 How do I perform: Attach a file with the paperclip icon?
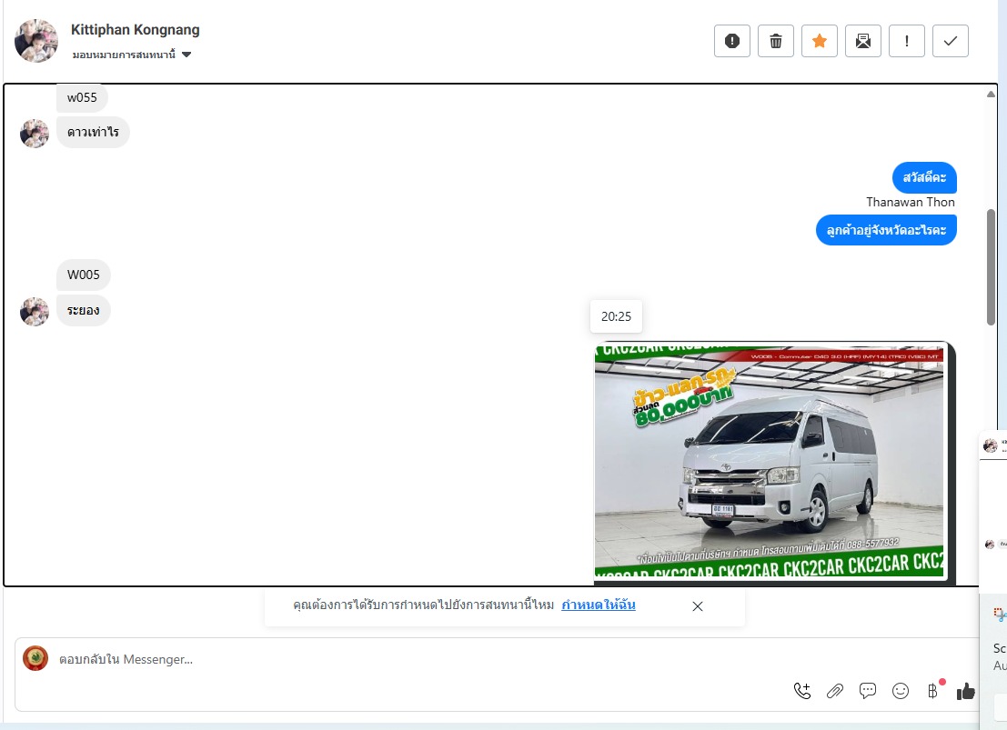835,691
